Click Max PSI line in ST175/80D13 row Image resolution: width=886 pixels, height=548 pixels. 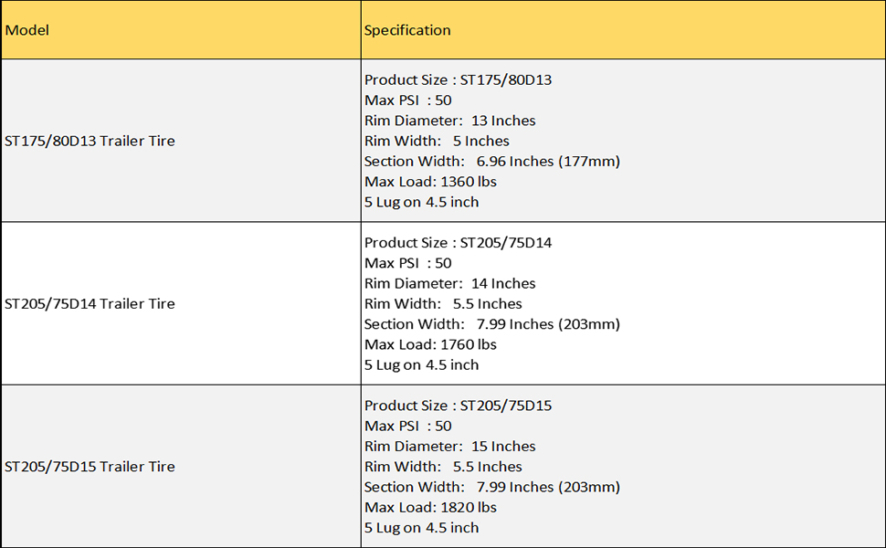tap(407, 100)
